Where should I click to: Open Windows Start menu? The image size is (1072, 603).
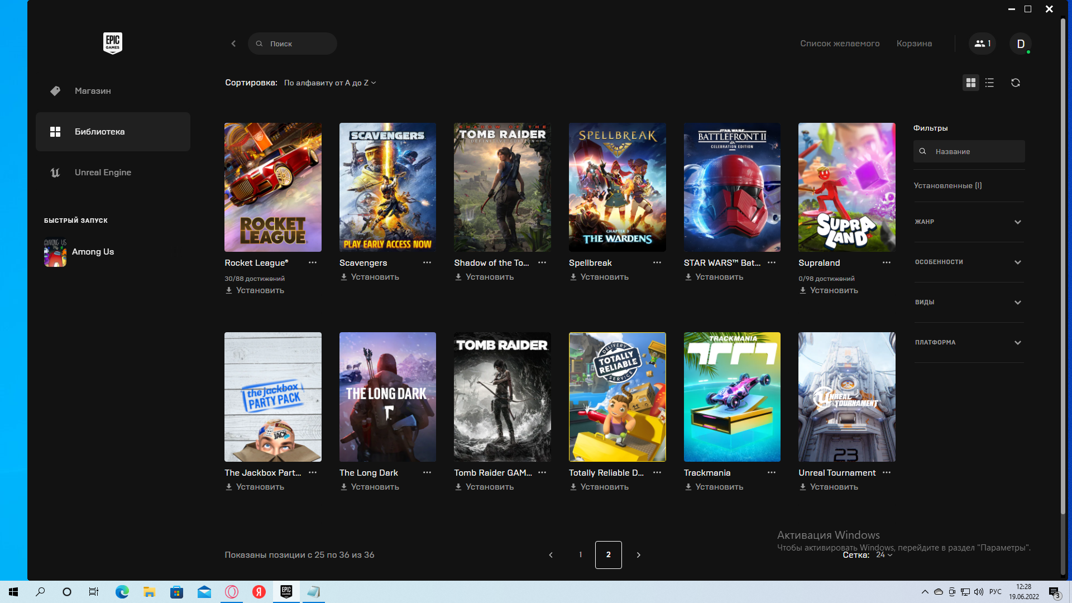point(13,592)
